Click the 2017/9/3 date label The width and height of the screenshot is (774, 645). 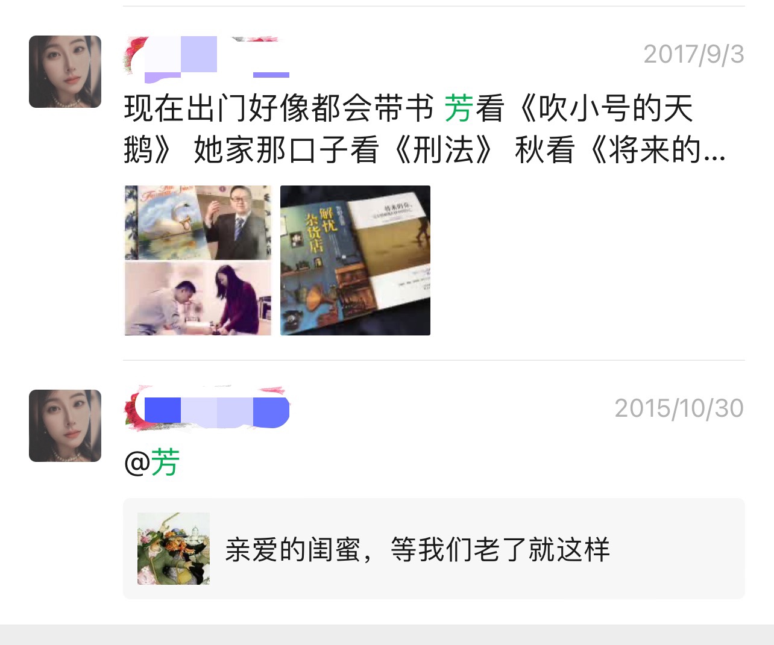(694, 54)
